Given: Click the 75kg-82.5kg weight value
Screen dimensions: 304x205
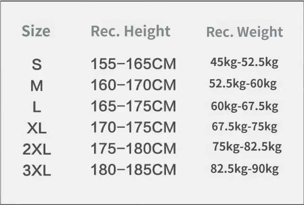Looking at the screenshot, I should tap(247, 147).
